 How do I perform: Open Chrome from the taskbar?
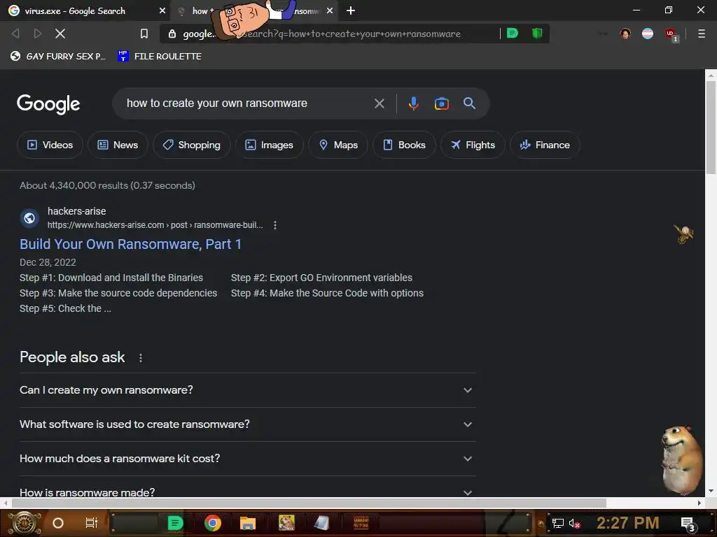tap(213, 523)
